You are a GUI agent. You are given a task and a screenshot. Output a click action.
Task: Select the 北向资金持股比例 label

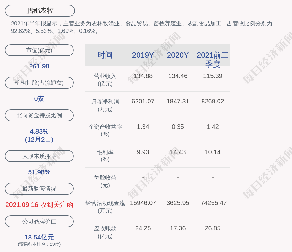pos(39,115)
